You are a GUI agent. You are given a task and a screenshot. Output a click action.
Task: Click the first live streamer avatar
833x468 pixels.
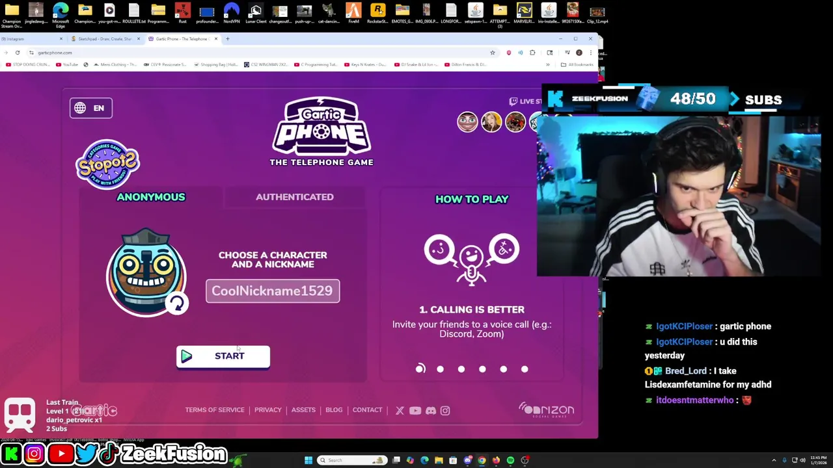467,122
